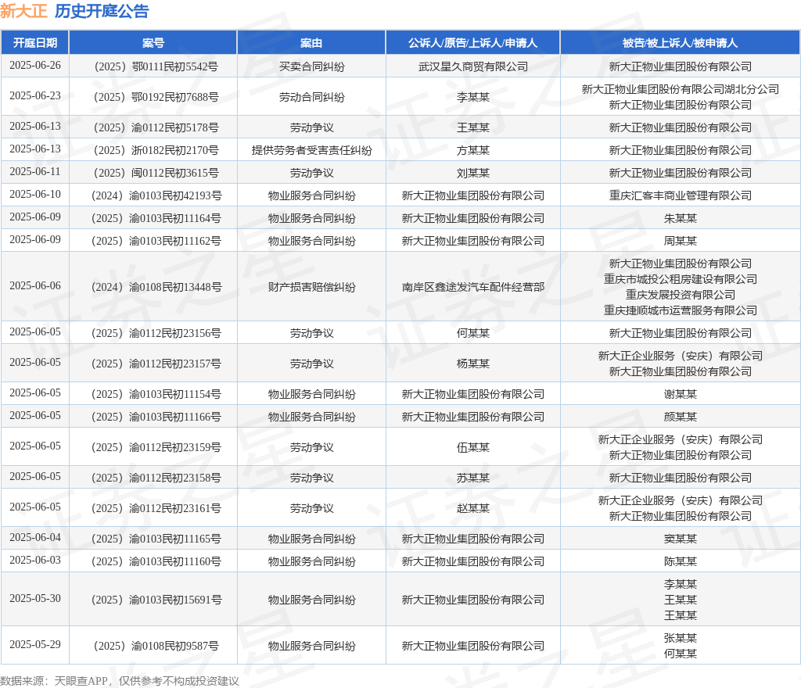Click plaintiff 方某某

(473, 150)
